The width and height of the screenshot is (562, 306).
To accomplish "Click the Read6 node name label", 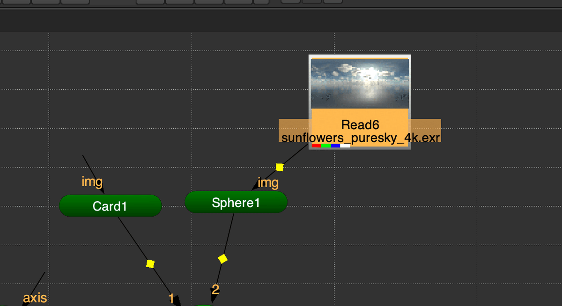I will pos(360,125).
